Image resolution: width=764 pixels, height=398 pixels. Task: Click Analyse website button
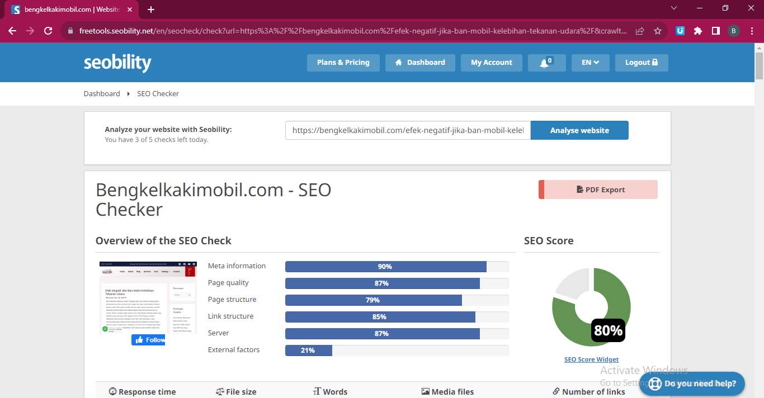point(579,130)
